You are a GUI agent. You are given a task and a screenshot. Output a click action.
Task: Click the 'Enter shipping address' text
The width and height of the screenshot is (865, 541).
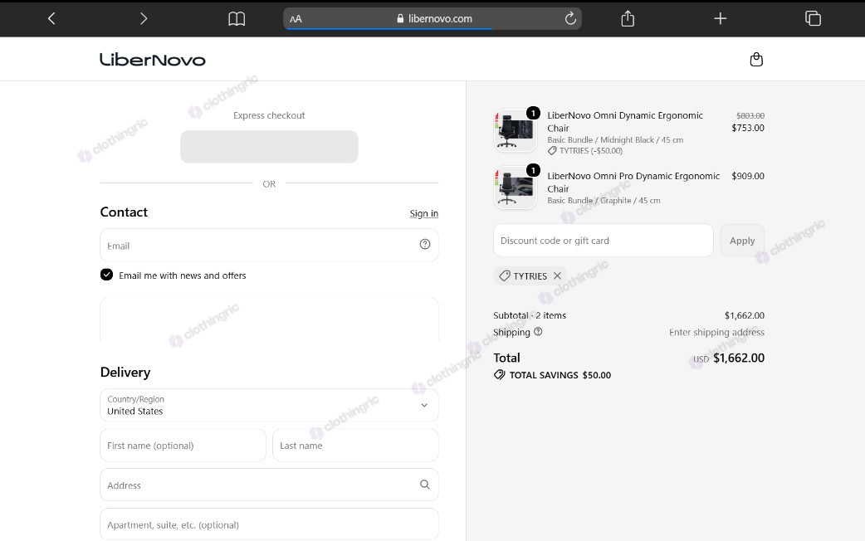click(716, 332)
